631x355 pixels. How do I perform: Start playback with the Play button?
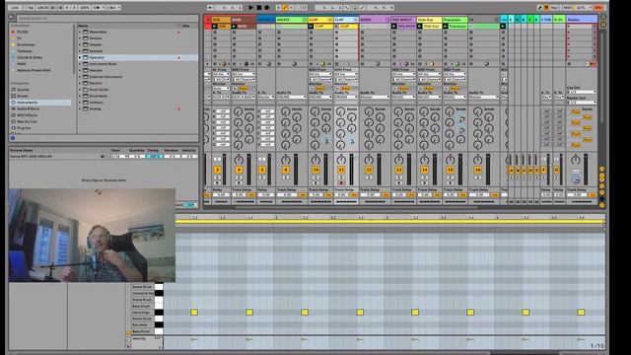251,7
